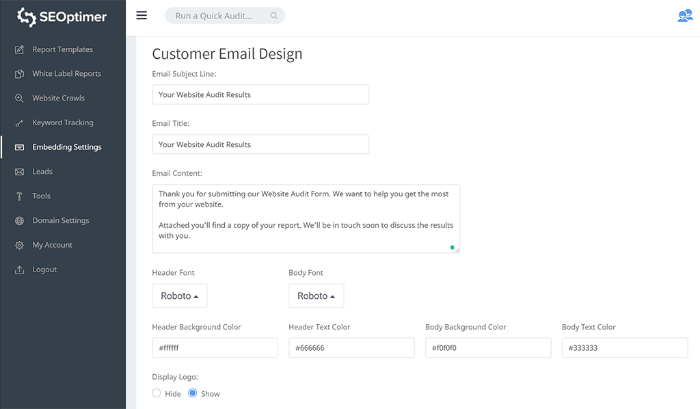Select the Report Templates sidebar icon

click(x=21, y=49)
